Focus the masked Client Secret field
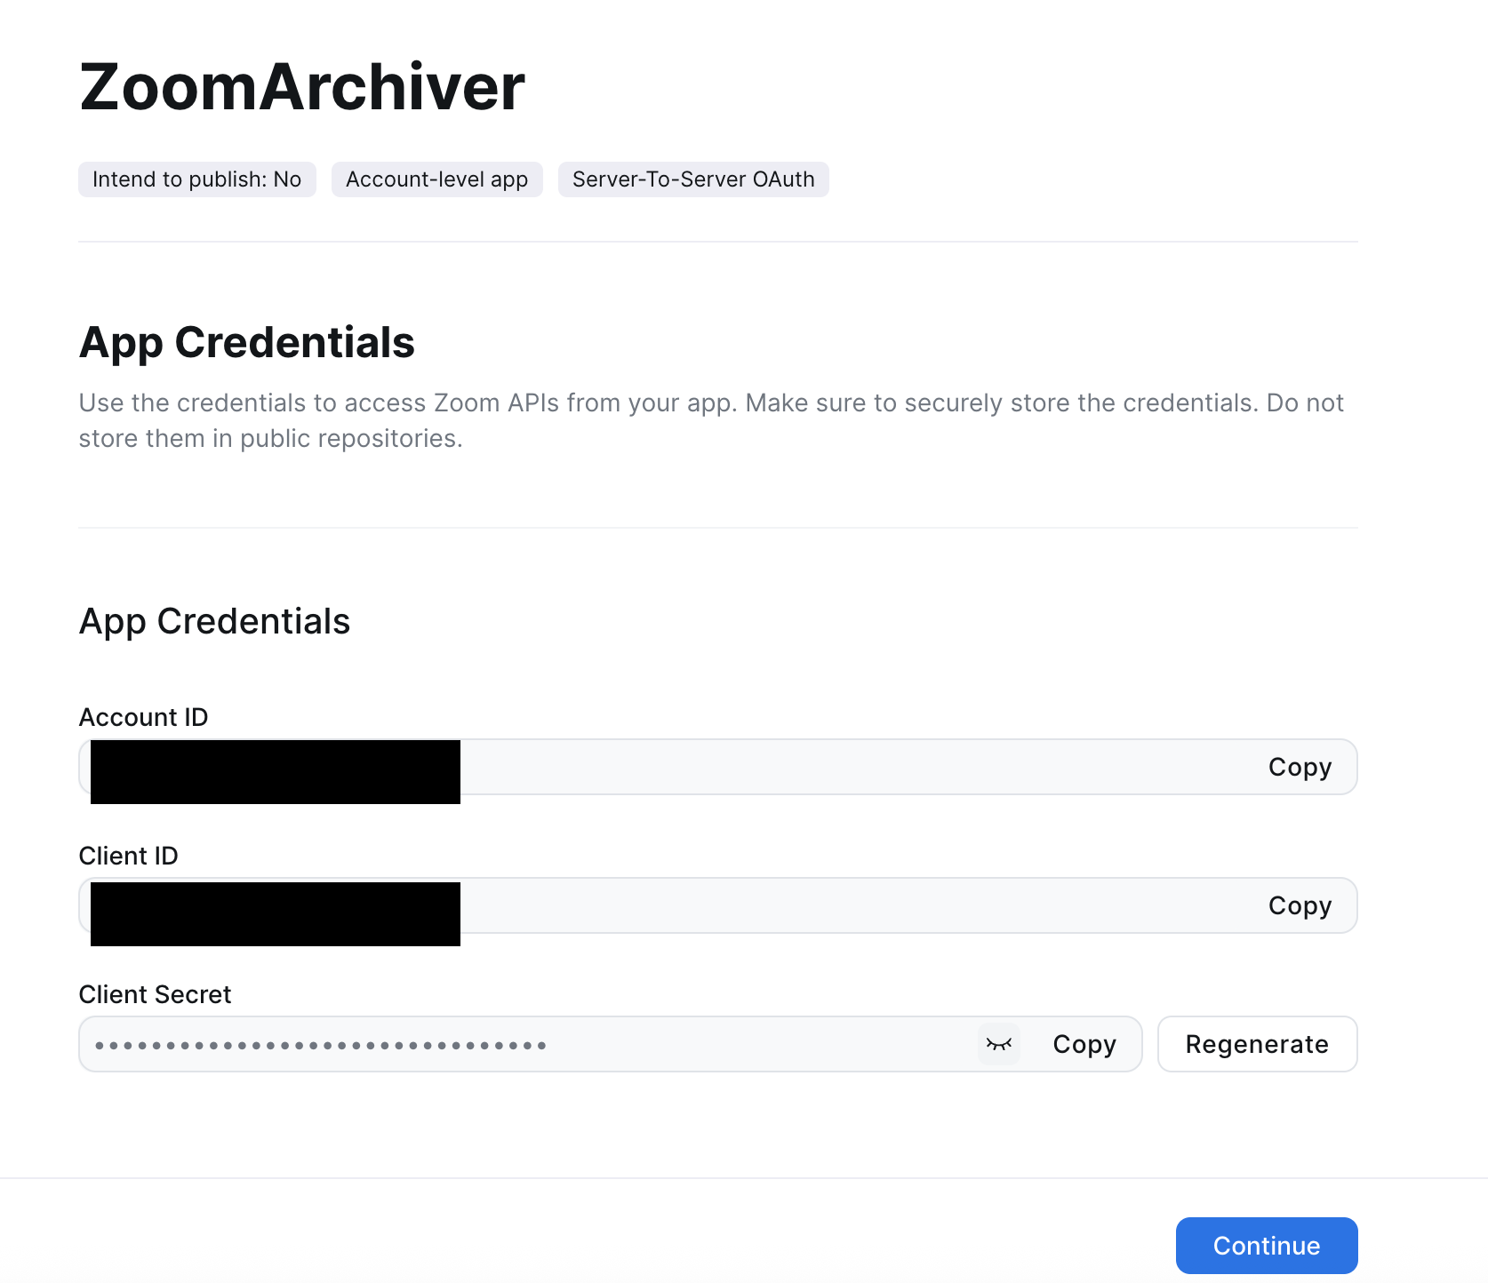The width and height of the screenshot is (1488, 1283). coord(533,1045)
